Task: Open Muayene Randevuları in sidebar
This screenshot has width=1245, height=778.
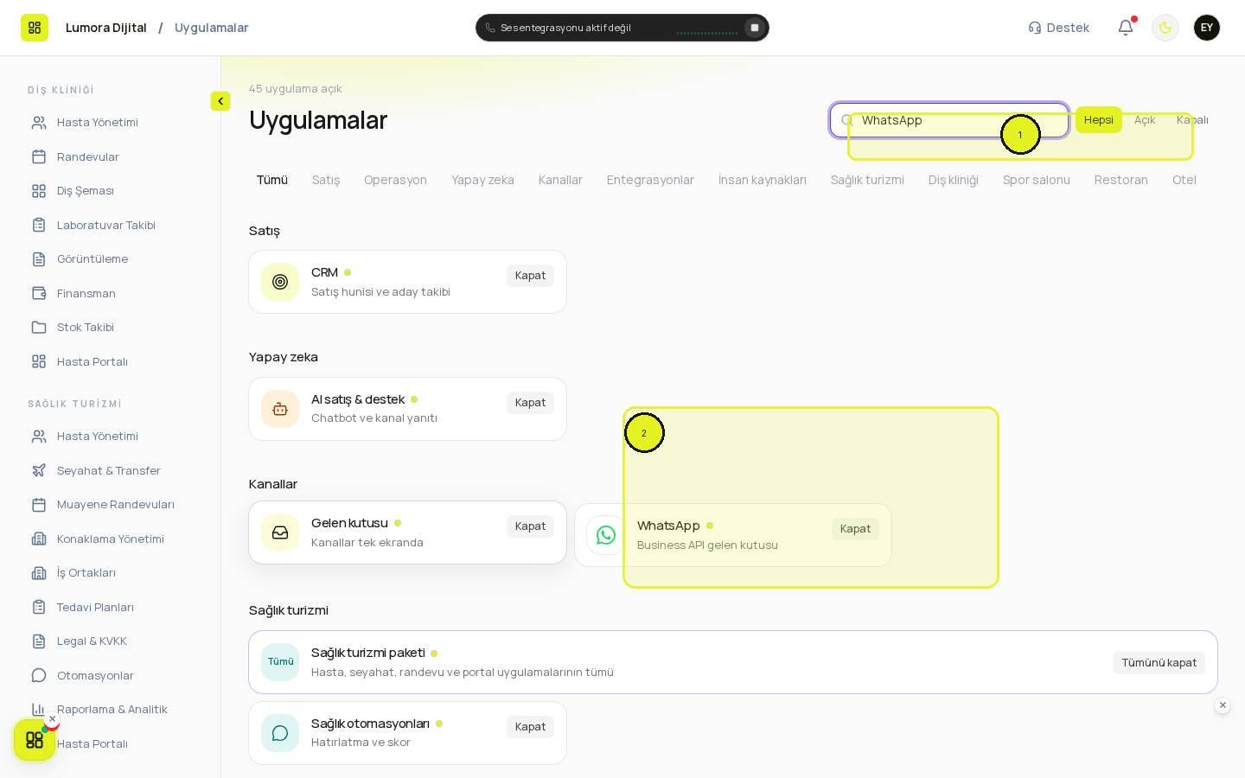Action: (x=111, y=505)
